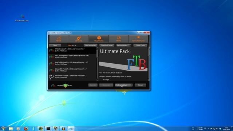Click the MindCrack brain icon
Screen dimensions: 233x131
click(x=51, y=77)
